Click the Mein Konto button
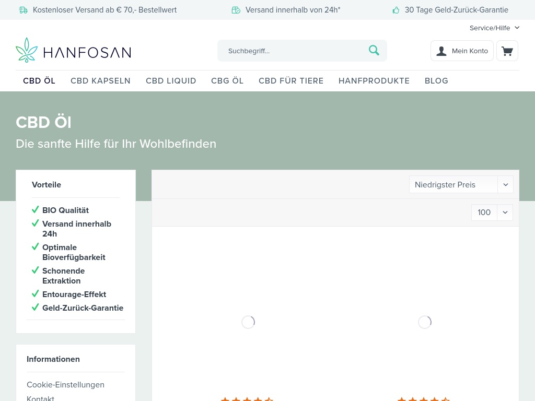 pos(462,51)
